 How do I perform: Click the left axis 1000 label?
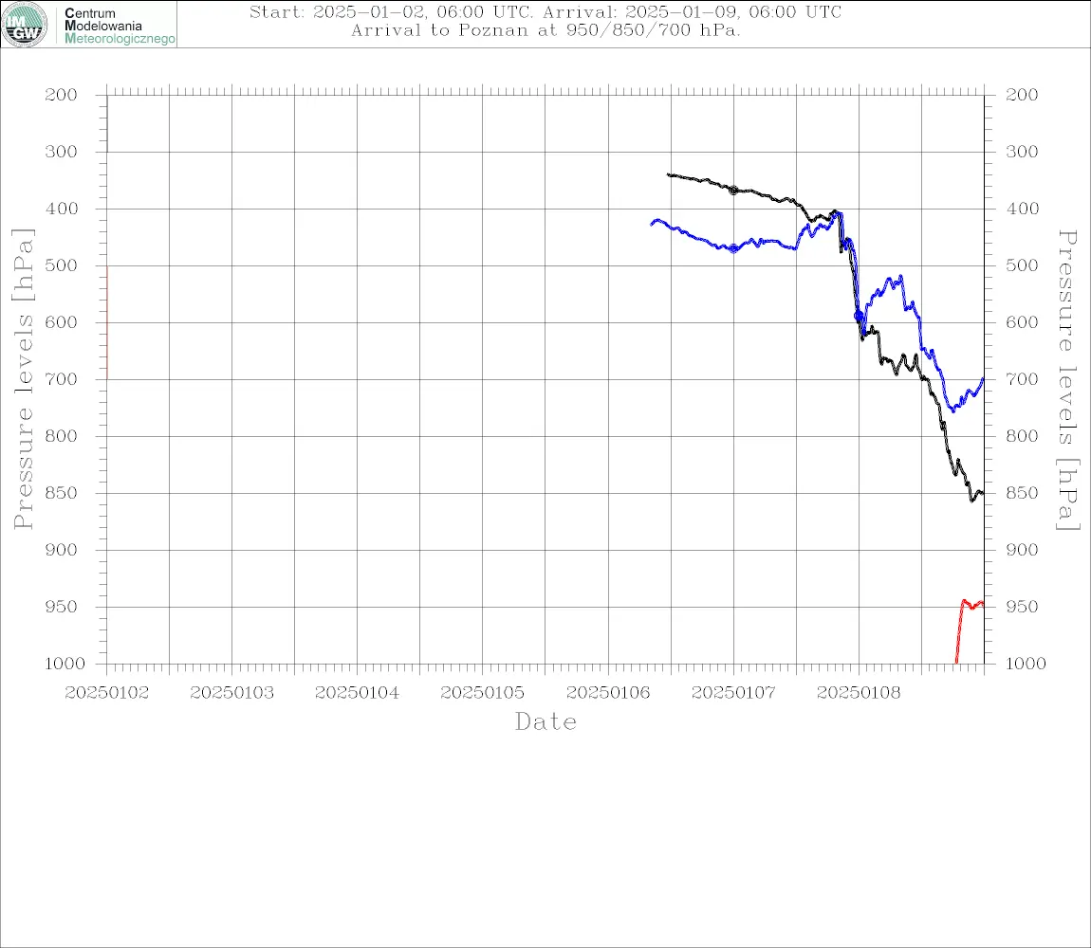pyautogui.click(x=65, y=664)
